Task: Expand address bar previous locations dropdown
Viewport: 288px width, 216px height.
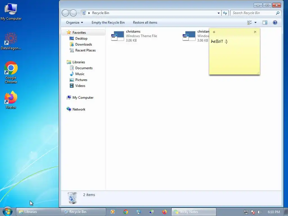Action: 219,13
